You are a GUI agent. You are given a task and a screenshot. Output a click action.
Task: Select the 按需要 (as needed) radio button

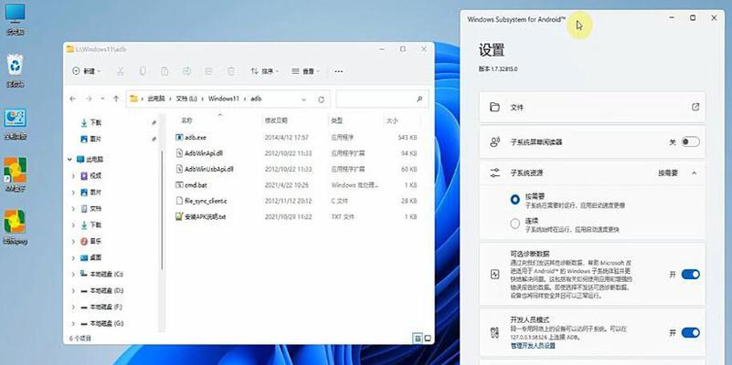[x=515, y=200]
